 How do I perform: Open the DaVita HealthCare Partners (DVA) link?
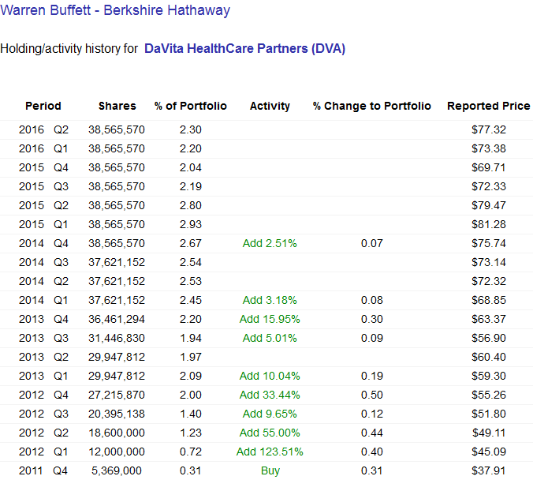tap(244, 49)
